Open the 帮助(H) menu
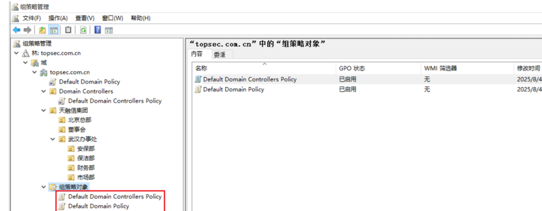Screen dimensions: 542x211 click(x=140, y=19)
